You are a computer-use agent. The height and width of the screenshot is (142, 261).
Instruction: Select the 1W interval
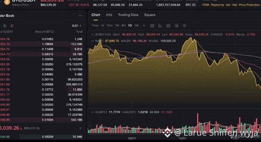pos(137,25)
